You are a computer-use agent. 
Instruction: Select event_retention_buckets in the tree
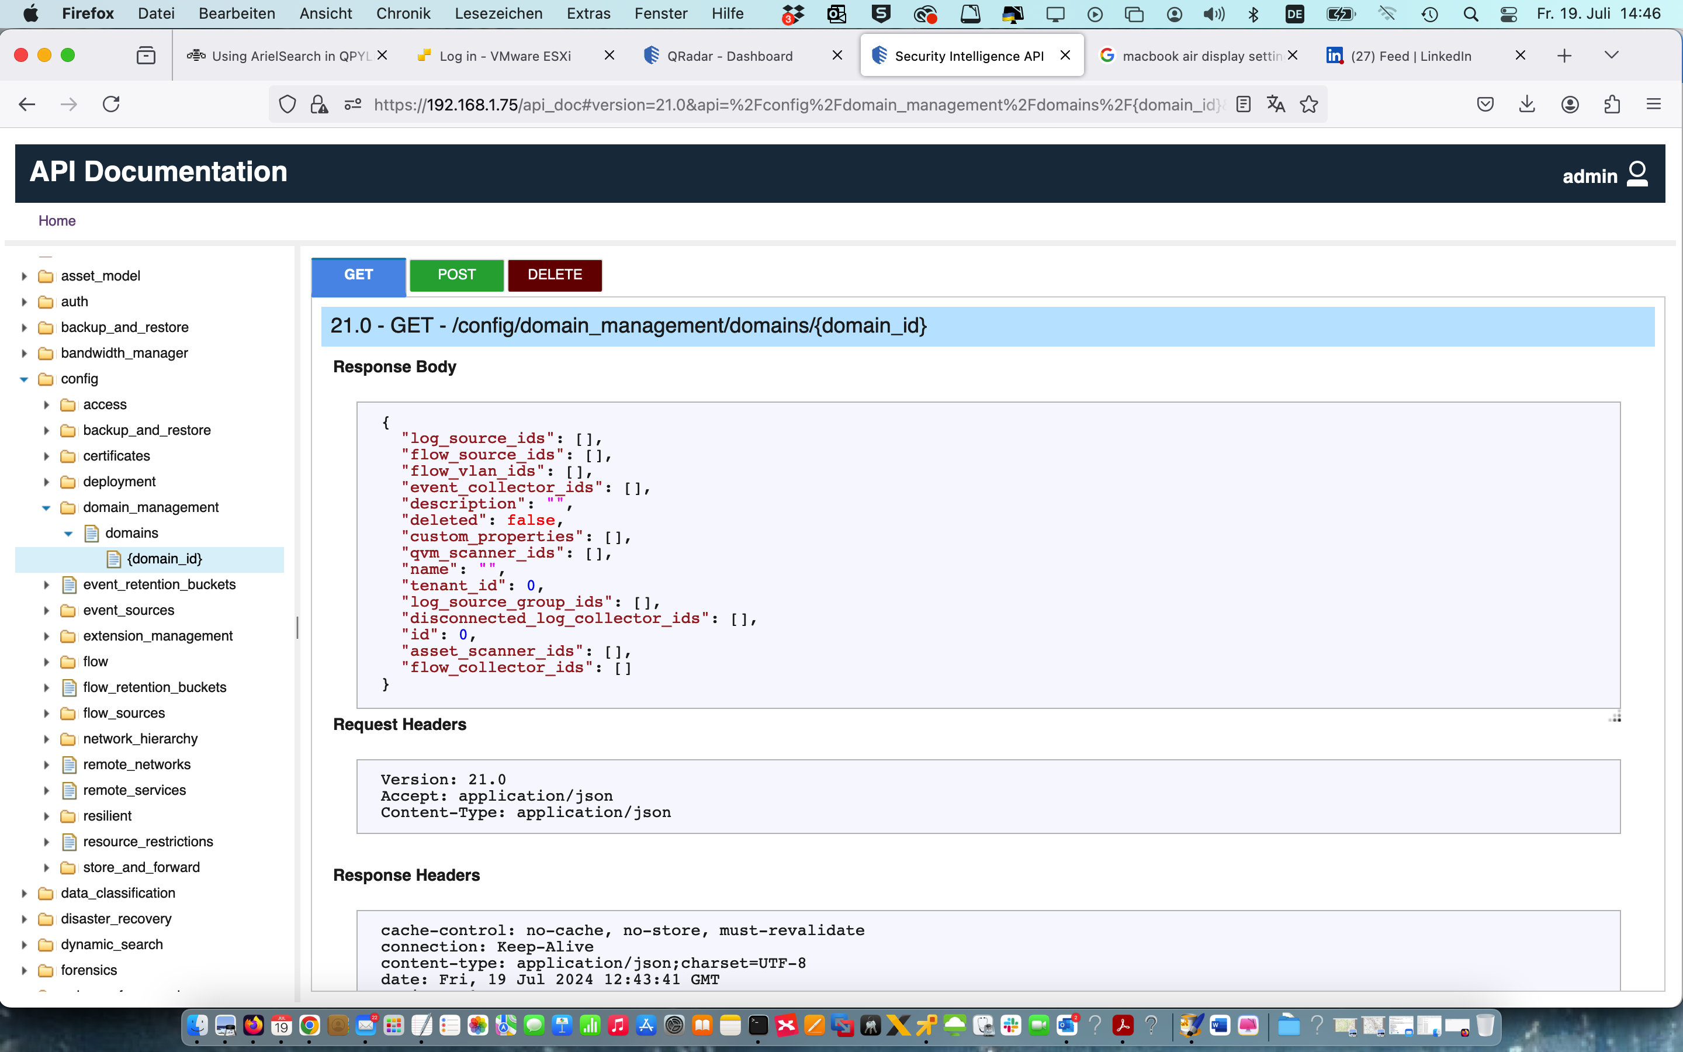click(160, 585)
